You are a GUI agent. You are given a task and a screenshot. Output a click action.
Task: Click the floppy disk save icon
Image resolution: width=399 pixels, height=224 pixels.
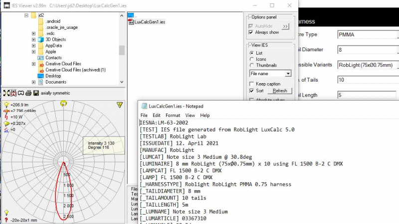click(x=36, y=93)
